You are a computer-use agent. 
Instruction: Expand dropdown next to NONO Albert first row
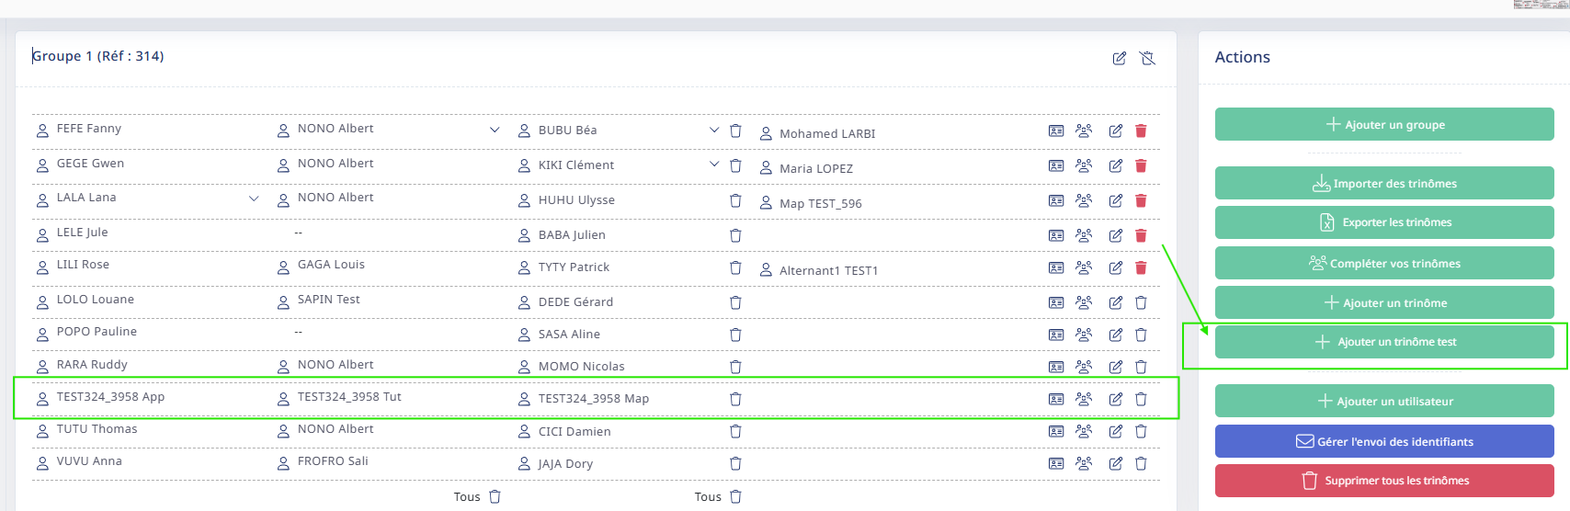click(495, 130)
